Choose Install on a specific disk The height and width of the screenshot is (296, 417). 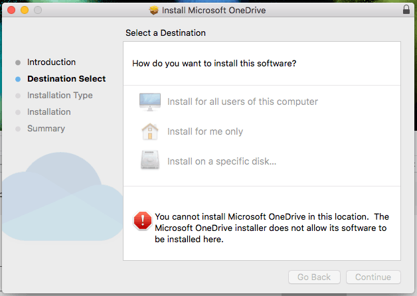click(222, 161)
